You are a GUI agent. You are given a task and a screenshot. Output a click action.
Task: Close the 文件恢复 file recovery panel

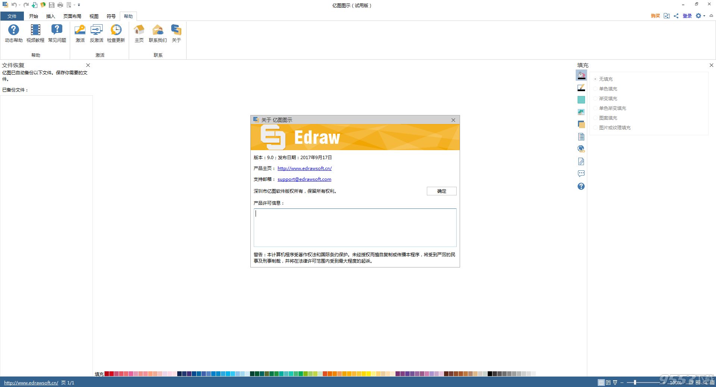[x=88, y=65]
